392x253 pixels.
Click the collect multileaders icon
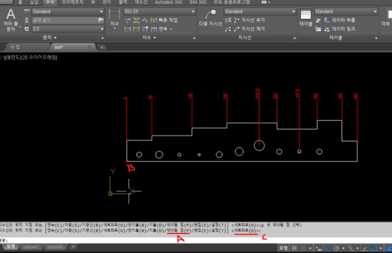coord(228,29)
